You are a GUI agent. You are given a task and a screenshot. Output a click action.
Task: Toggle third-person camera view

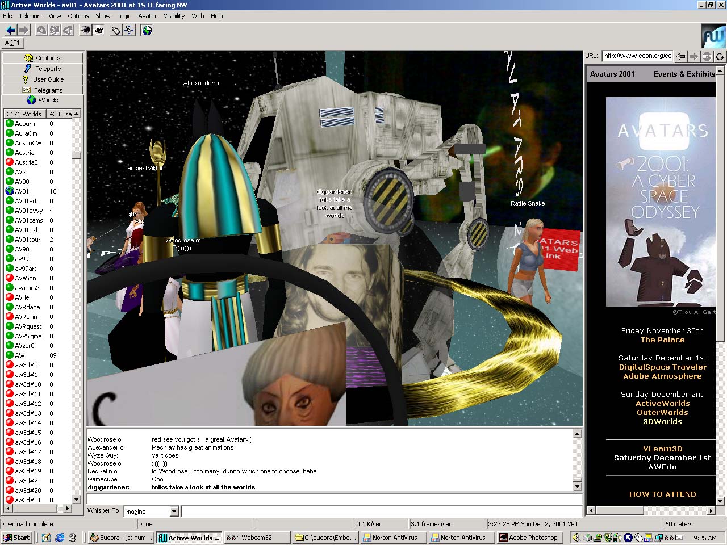click(99, 30)
